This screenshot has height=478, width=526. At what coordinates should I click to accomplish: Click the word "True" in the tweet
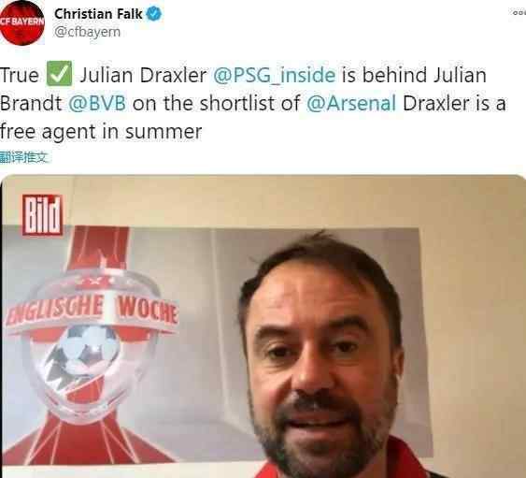pyautogui.click(x=20, y=75)
